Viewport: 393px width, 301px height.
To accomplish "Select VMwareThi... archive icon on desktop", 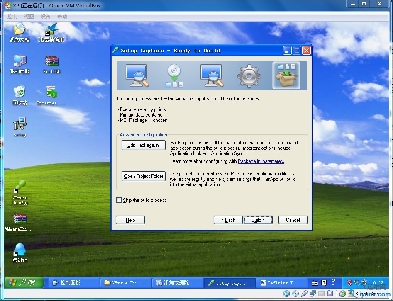I will (x=20, y=222).
